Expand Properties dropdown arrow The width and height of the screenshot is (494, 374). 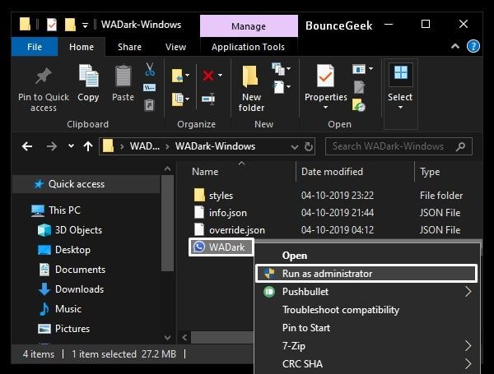[x=325, y=108]
